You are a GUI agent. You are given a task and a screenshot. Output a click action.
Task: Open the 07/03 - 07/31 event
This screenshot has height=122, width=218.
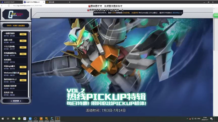pos(15,87)
